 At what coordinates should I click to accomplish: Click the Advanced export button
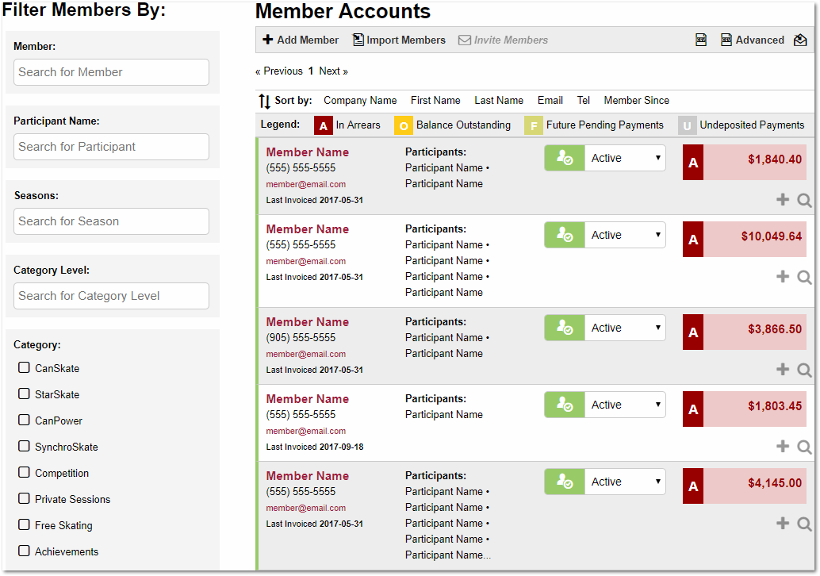(x=753, y=40)
